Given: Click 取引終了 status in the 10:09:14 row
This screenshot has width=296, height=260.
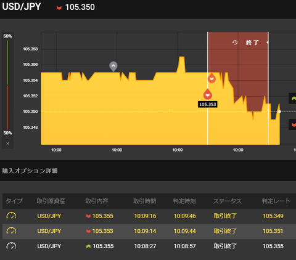Looking at the screenshot, I should pyautogui.click(x=225, y=231).
